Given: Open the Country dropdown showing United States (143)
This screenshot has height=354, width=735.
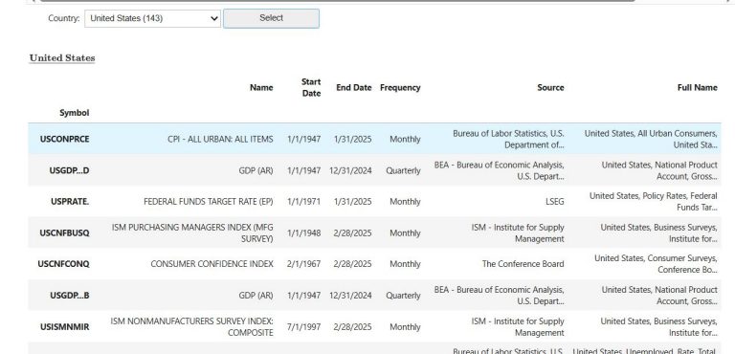Looking at the screenshot, I should point(152,19).
